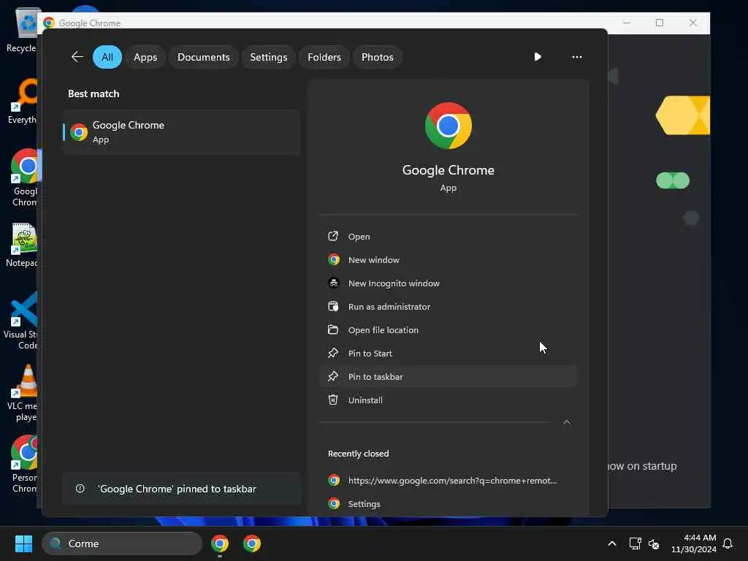
Task: Switch to the Settings filter tab
Action: click(269, 57)
